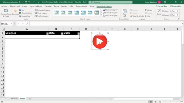Viewport: 184px width, 103px height.
Task: Increase Altura using the up stepper
Action: [x=178, y=10]
